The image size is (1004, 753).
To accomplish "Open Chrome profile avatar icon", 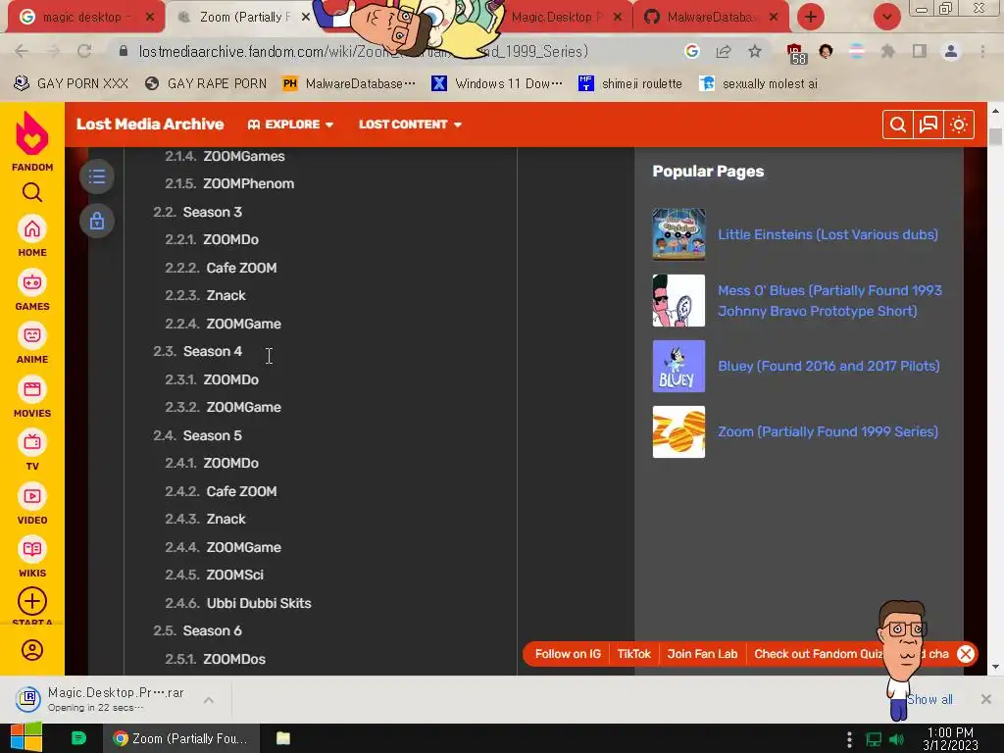I will pos(951,51).
